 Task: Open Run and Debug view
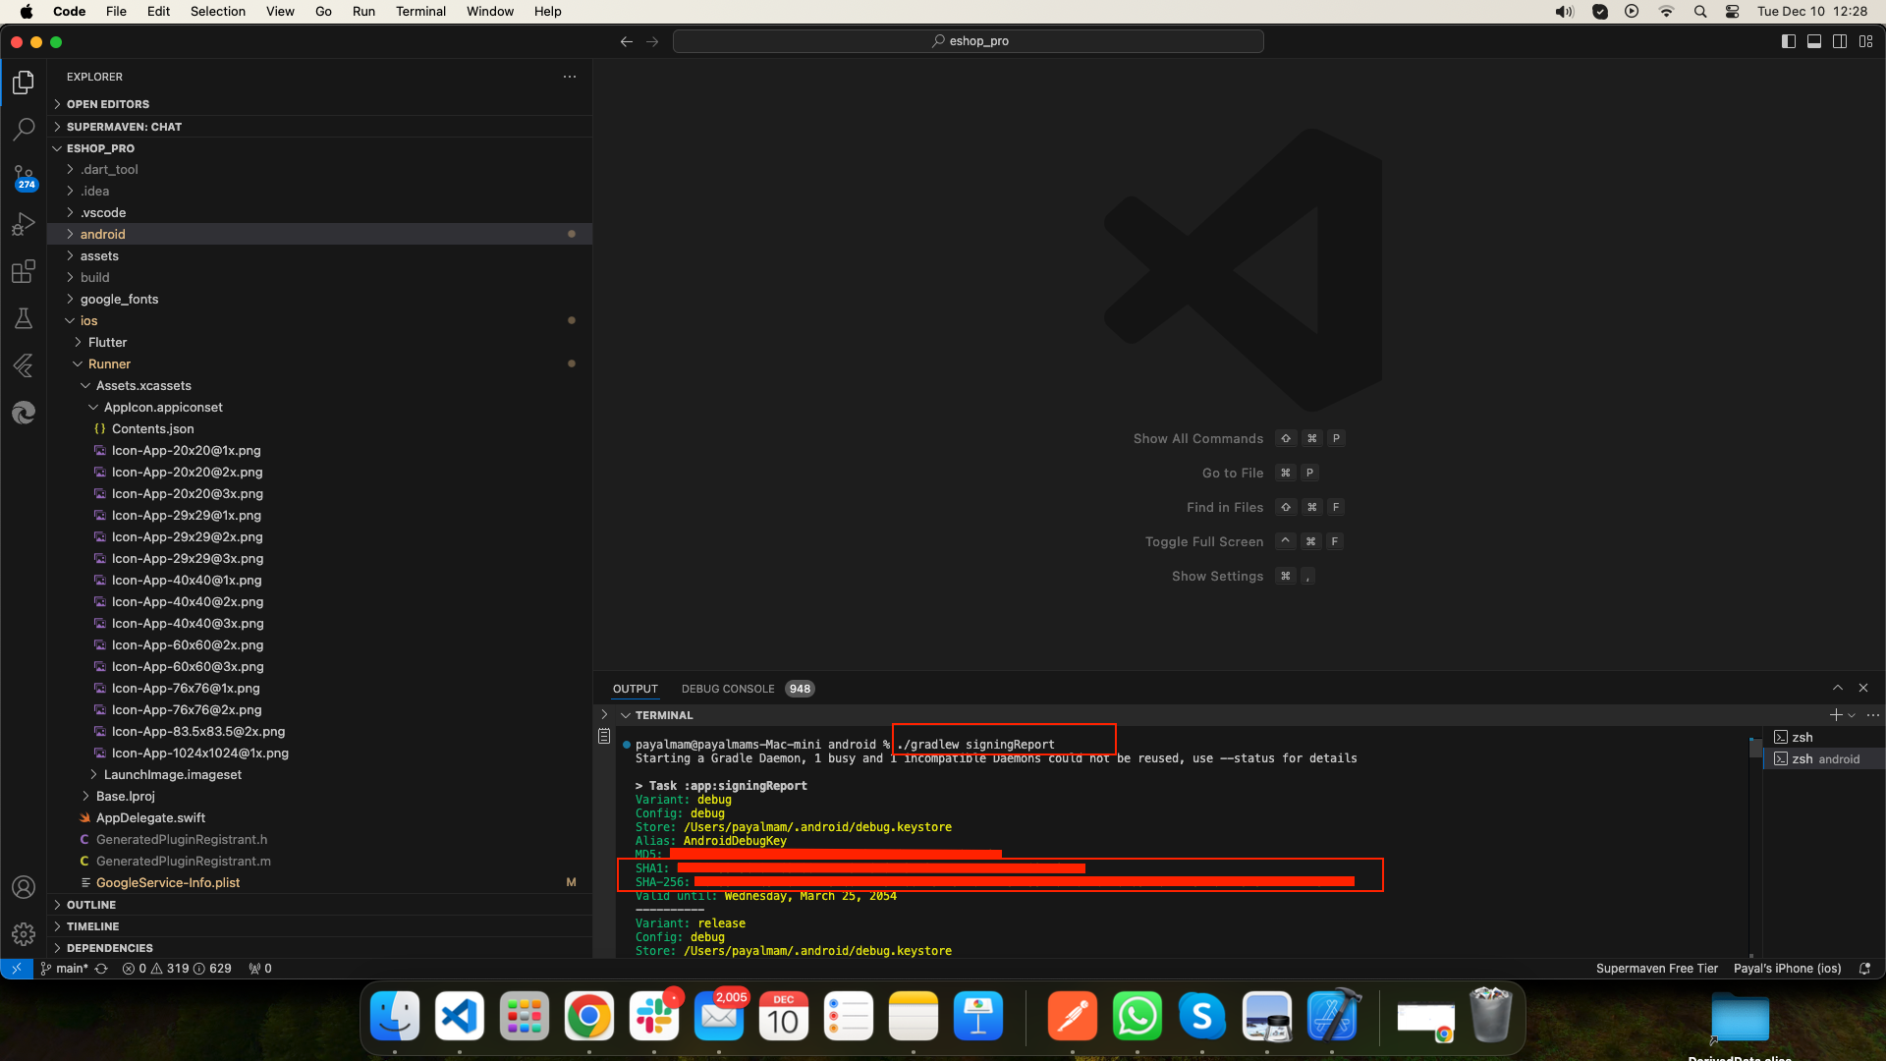[x=24, y=224]
